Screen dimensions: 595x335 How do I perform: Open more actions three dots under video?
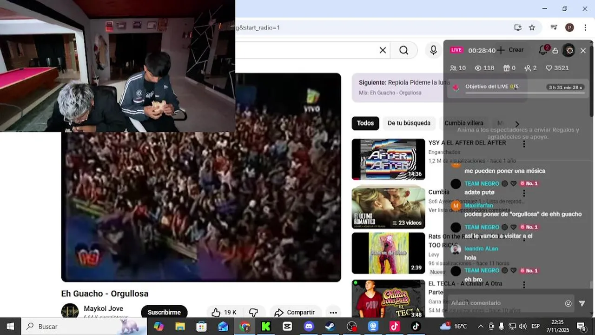tap(333, 312)
